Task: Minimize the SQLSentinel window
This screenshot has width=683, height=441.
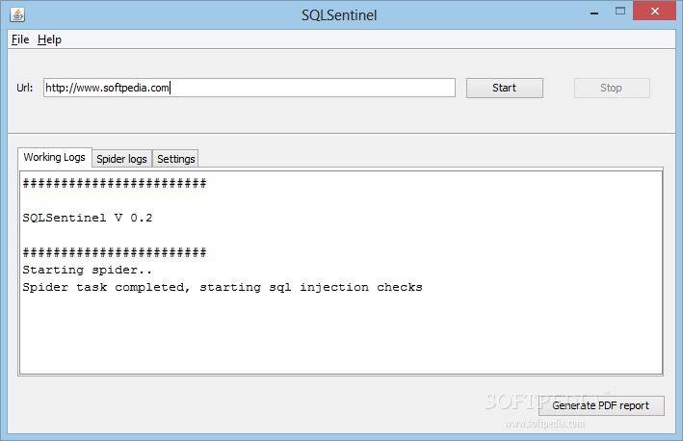Action: pos(594,12)
